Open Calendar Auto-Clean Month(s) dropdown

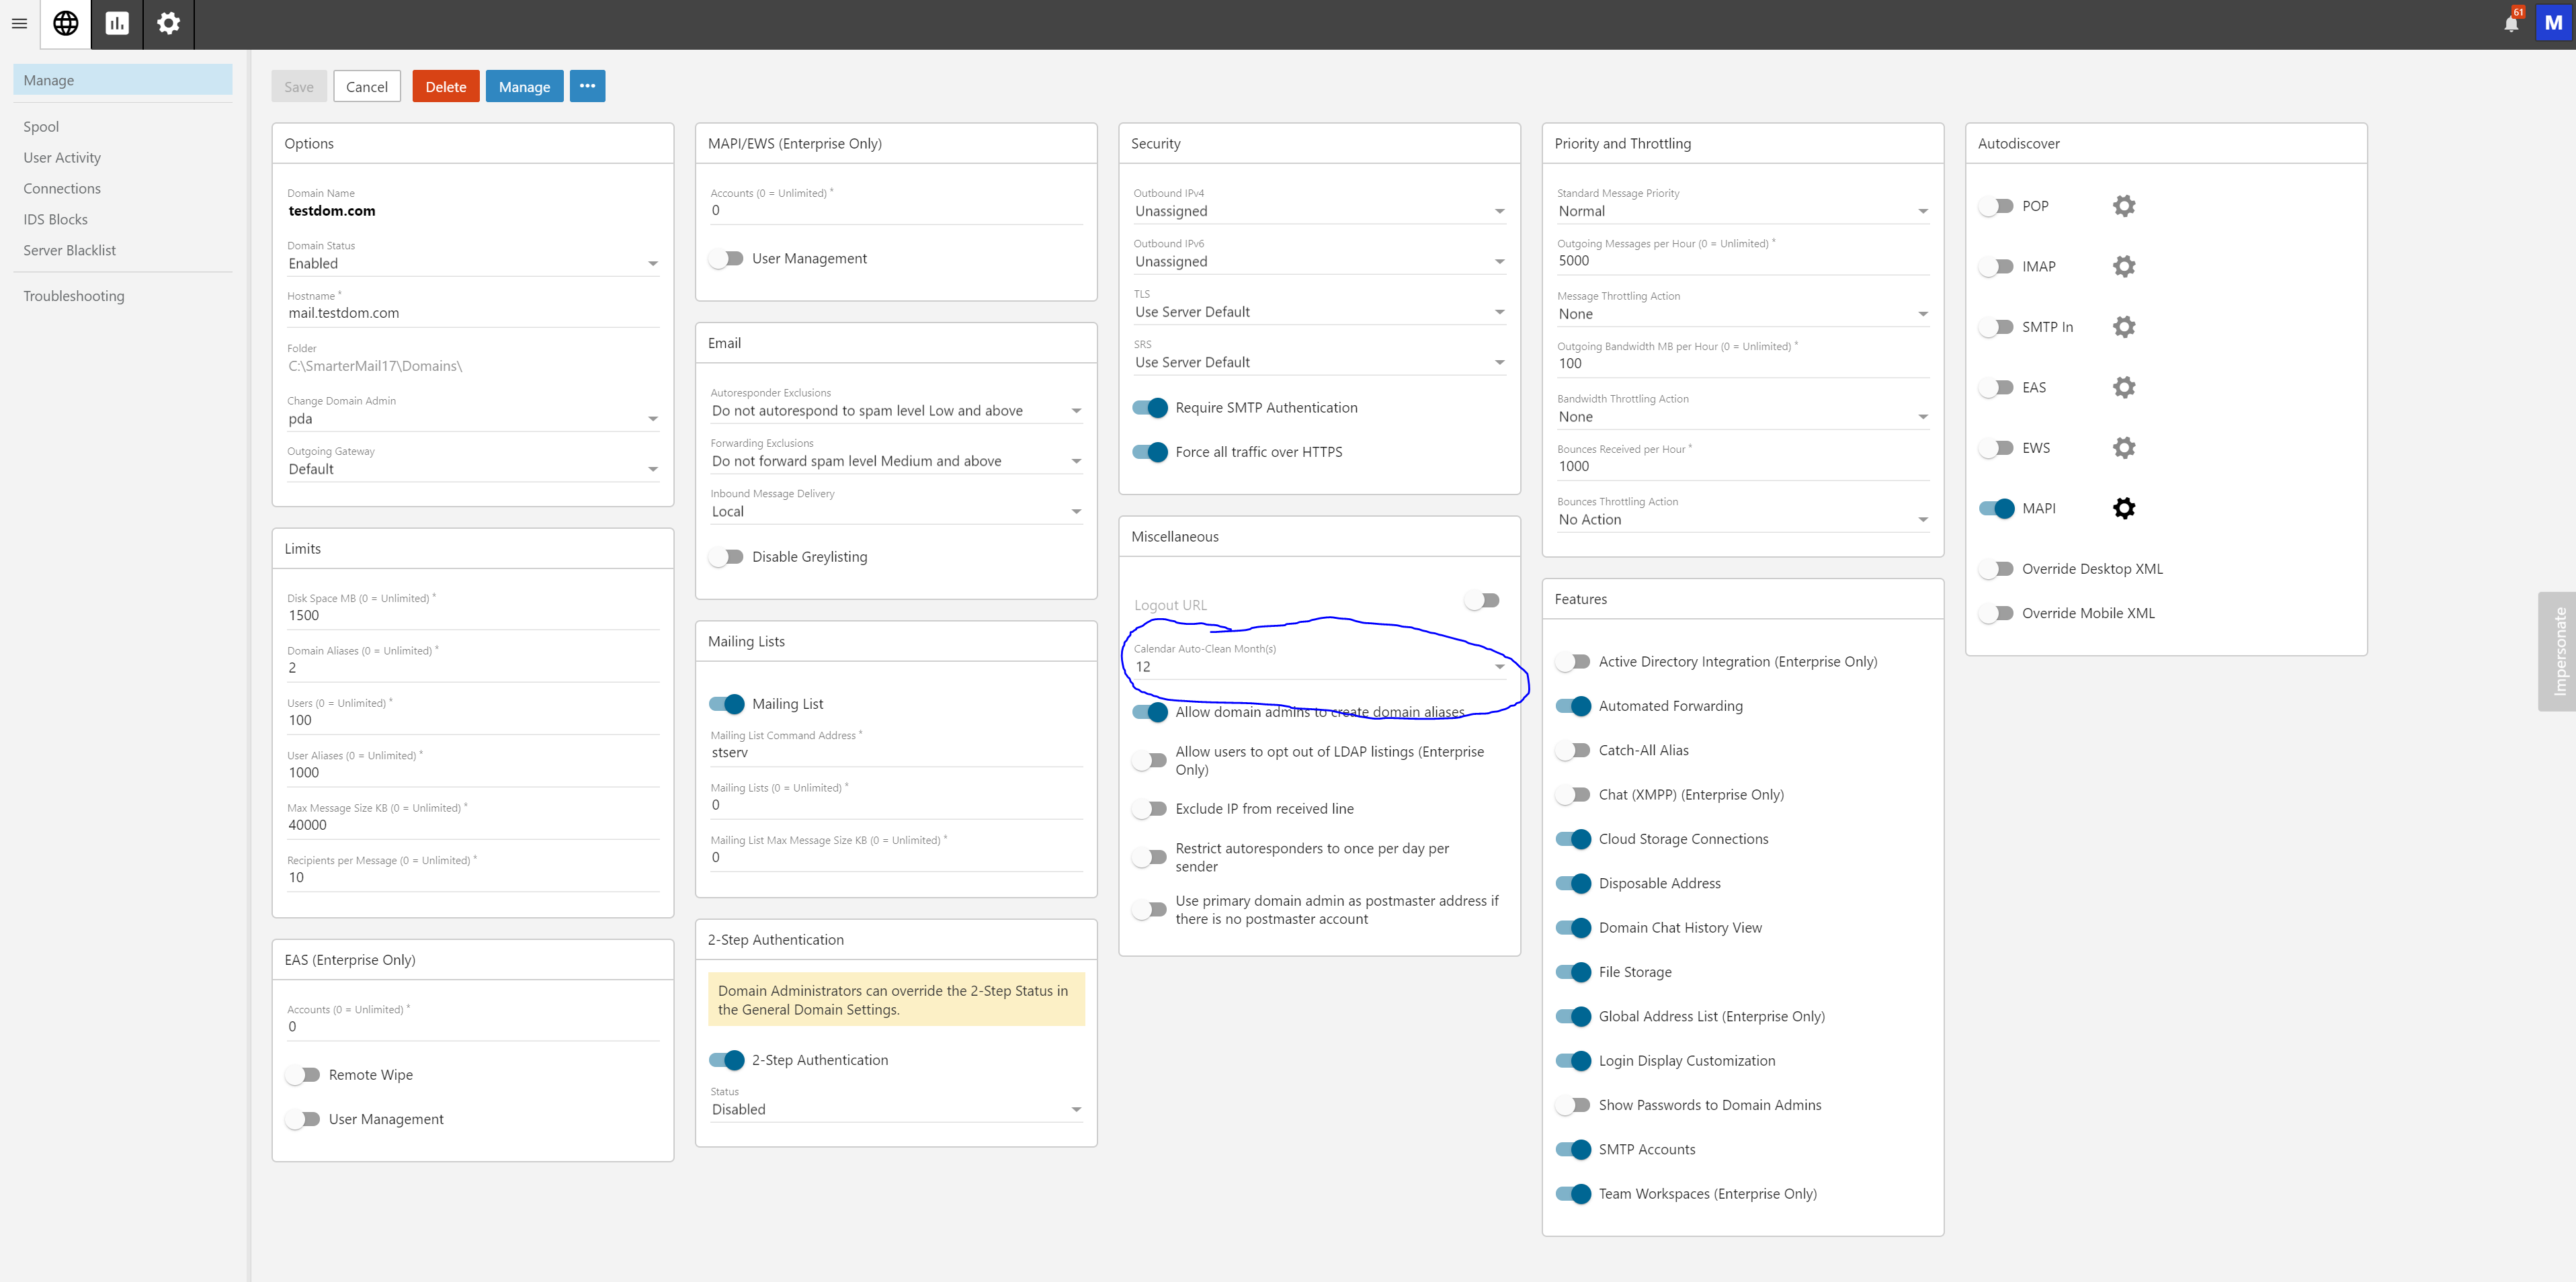tap(1318, 666)
